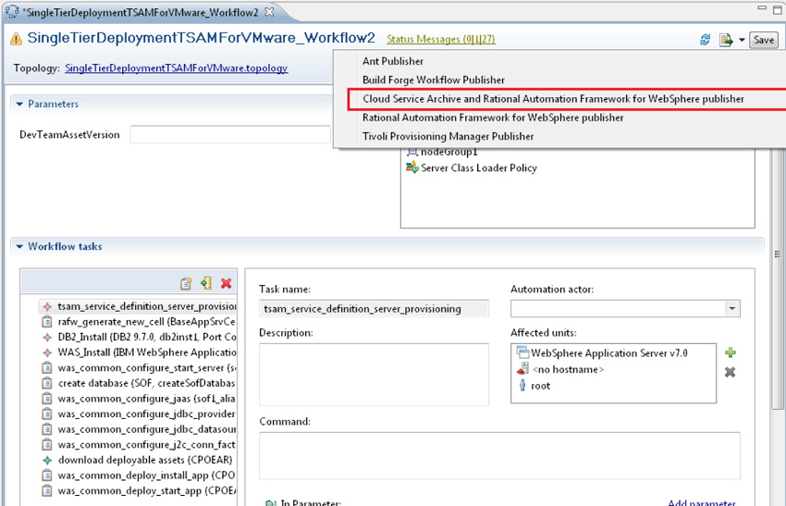786x506 pixels.
Task: Click Add parameter link
Action: pos(702,502)
